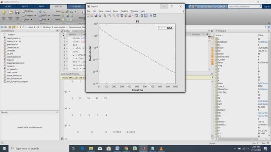The width and height of the screenshot is (271, 152).
Task: Click the Windows Start button
Action: point(4,148)
